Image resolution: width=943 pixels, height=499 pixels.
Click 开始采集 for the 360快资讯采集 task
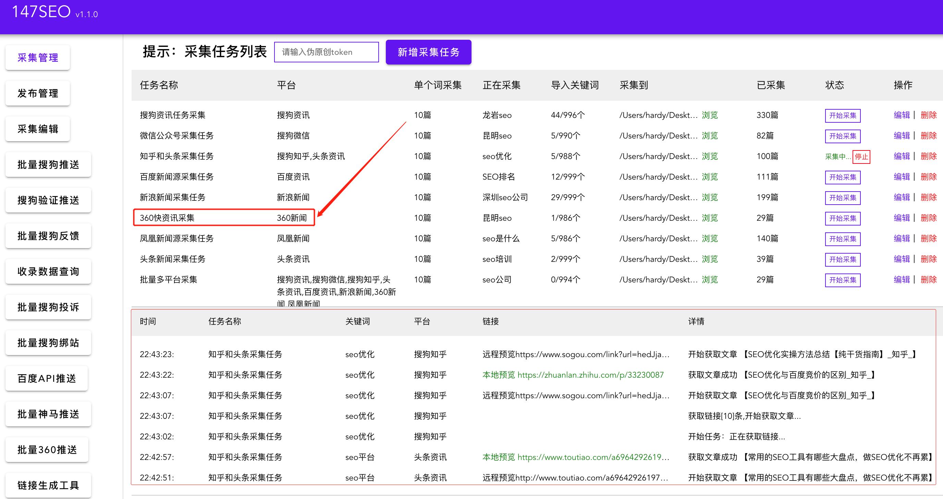click(x=842, y=218)
